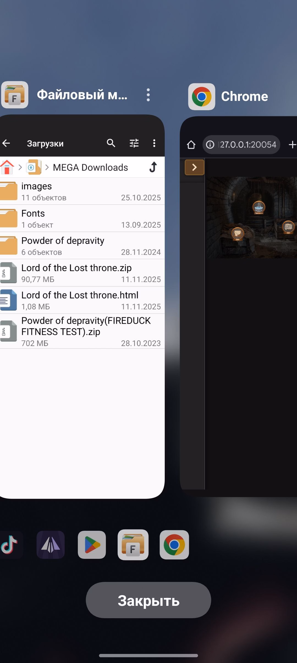Tap the date 25.10.2025
Image resolution: width=297 pixels, height=663 pixels.
coord(141,198)
